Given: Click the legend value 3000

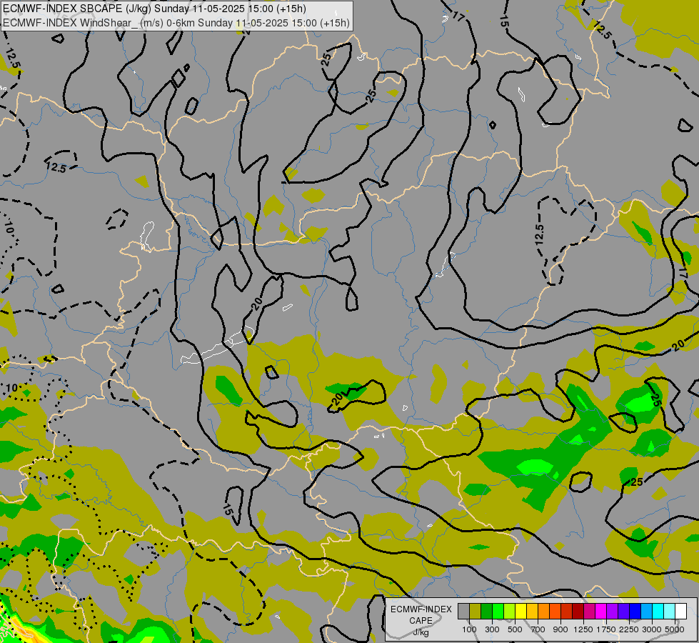Looking at the screenshot, I should (x=652, y=629).
